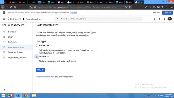Image resolution: width=174 pixels, height=98 pixels.
Task: Open Firefox downloads panel
Action: point(150,7)
